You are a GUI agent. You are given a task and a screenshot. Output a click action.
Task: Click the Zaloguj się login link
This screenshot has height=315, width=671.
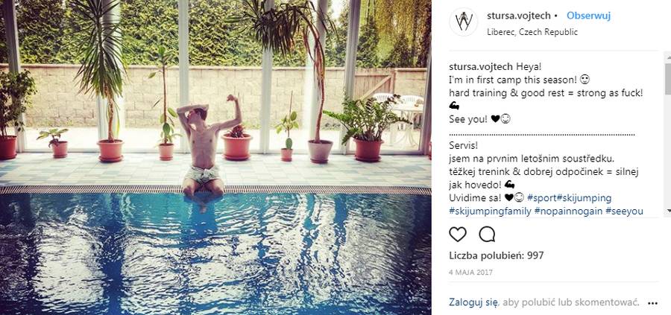(x=473, y=302)
